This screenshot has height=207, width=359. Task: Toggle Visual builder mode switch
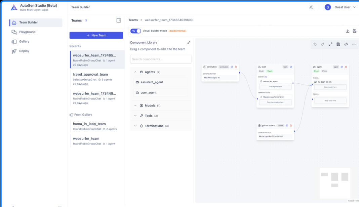point(135,31)
